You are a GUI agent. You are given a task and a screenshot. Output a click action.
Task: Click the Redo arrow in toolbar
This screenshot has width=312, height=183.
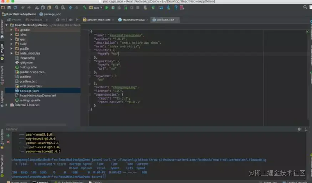tap(29, 7)
